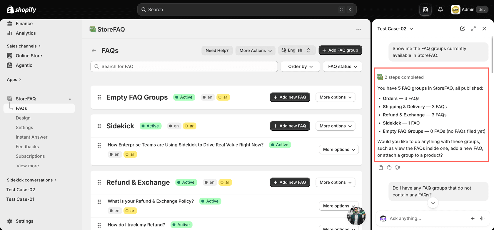The height and width of the screenshot is (230, 494).
Task: Click the voice input icon in chat box
Action: point(482,218)
